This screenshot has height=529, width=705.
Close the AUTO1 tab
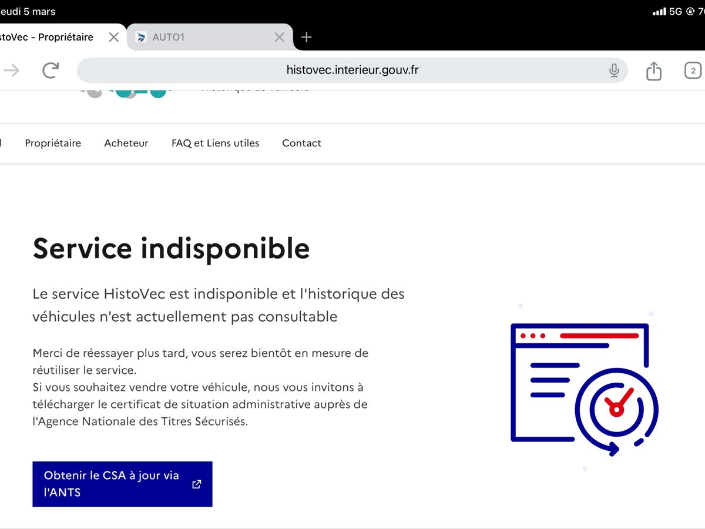[280, 37]
